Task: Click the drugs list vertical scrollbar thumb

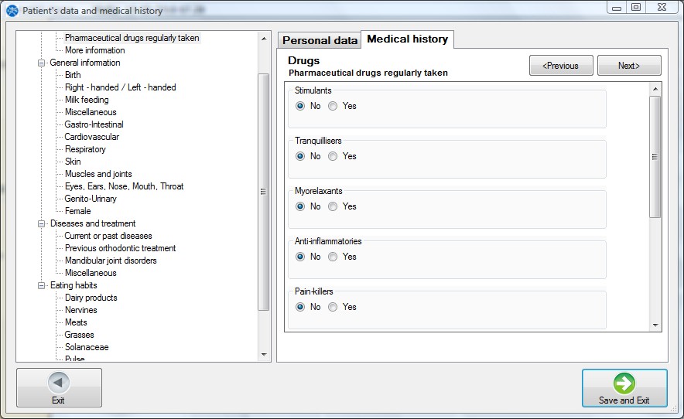Action: pos(655,156)
